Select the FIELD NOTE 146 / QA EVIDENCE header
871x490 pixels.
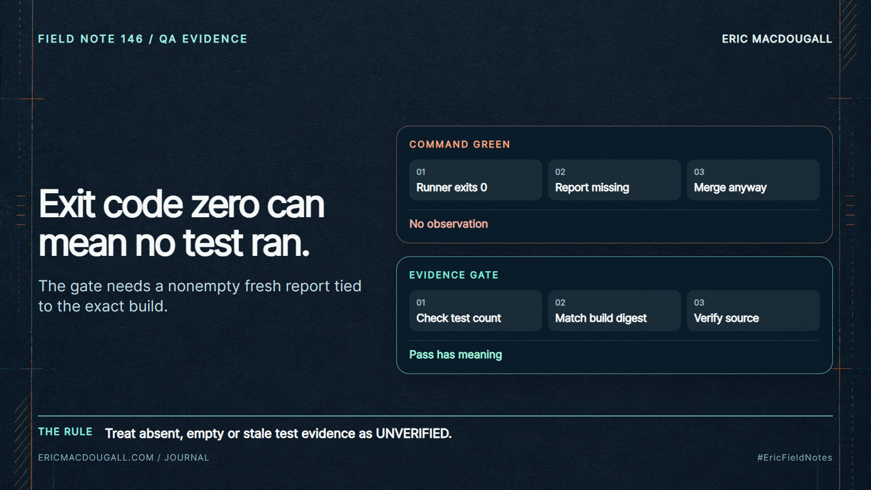(143, 39)
